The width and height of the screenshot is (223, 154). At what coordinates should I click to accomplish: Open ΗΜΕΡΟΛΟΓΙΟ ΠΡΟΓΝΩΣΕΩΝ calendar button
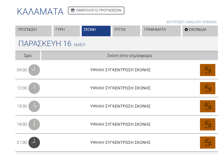96,10
